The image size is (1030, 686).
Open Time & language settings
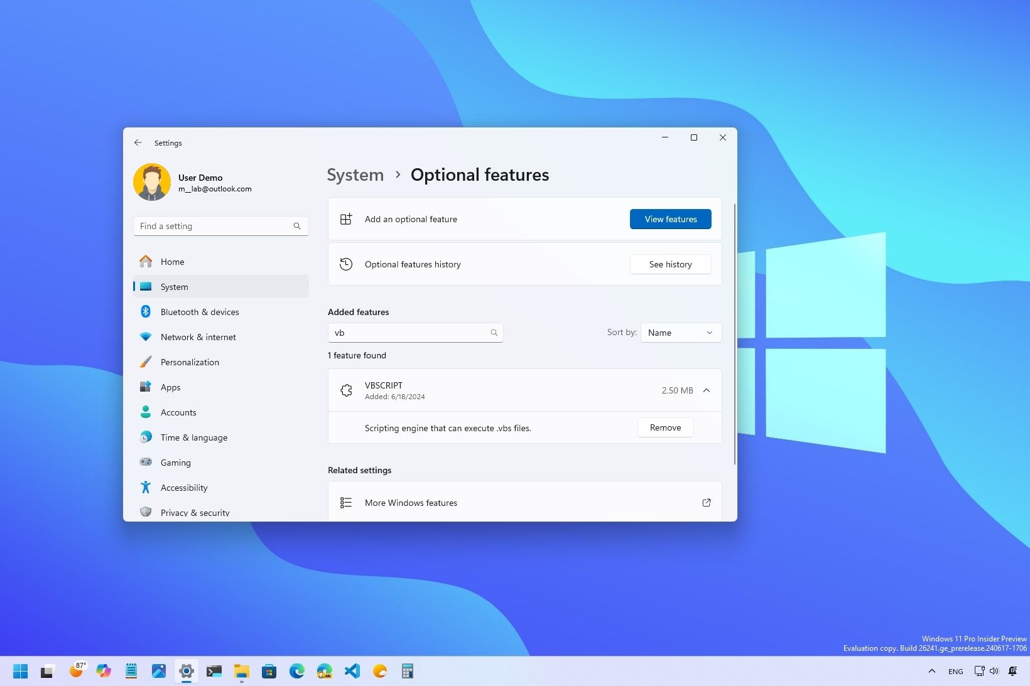coord(221,437)
